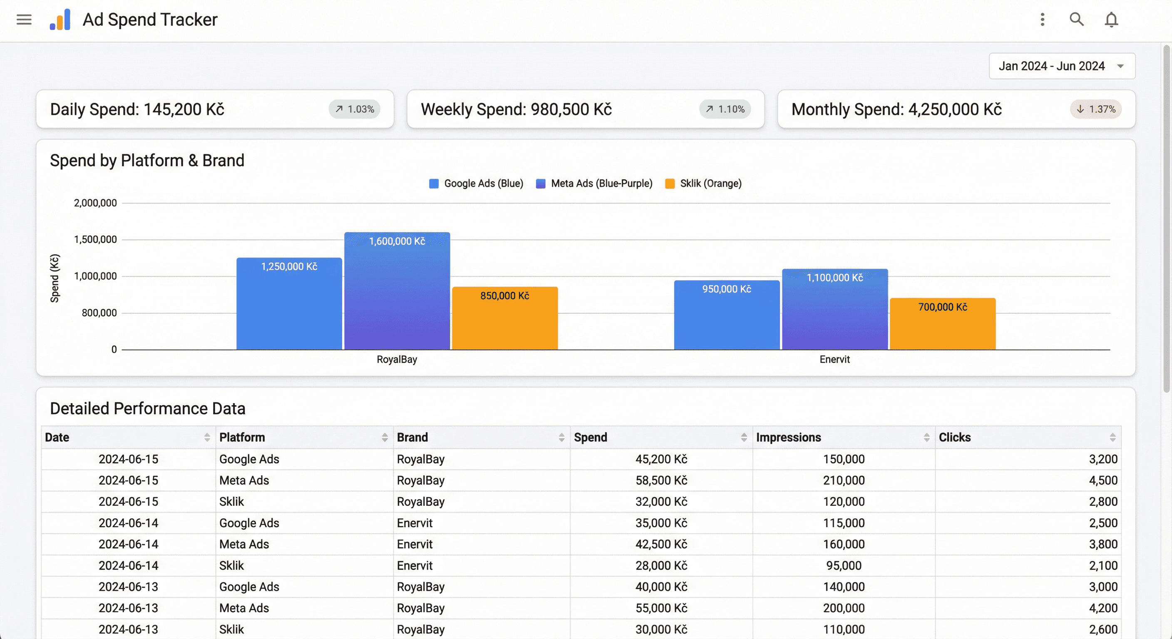Click the Spend column sort arrows
Image resolution: width=1172 pixels, height=639 pixels.
743,437
